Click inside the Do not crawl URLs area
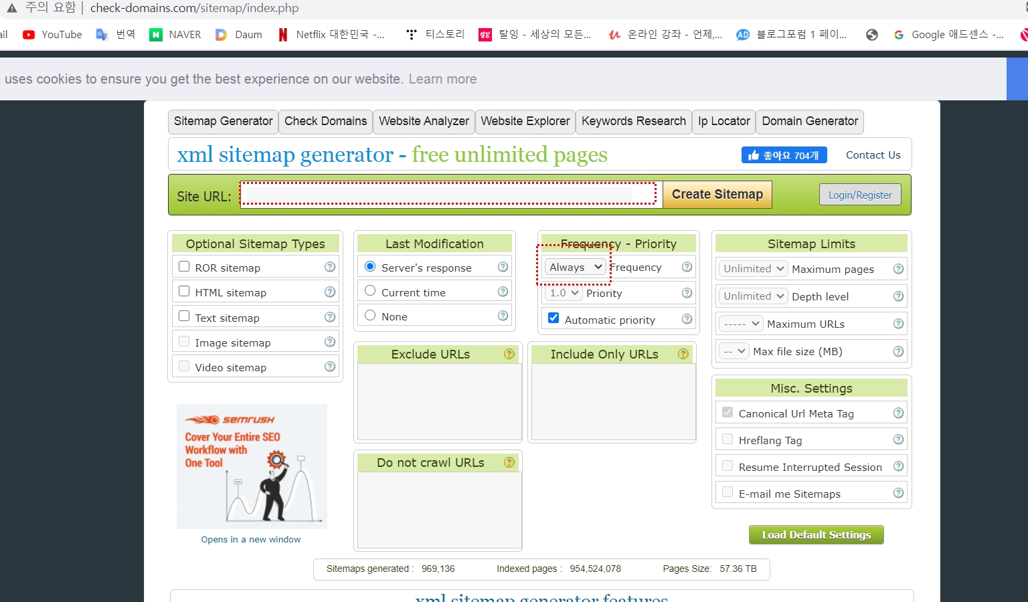Image resolution: width=1028 pixels, height=602 pixels. 440,510
